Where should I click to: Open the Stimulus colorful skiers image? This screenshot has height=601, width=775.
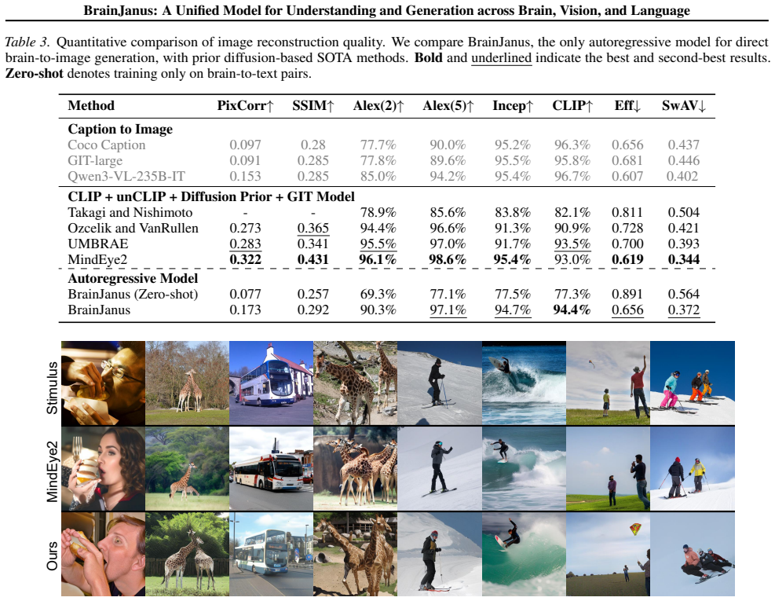pos(693,383)
